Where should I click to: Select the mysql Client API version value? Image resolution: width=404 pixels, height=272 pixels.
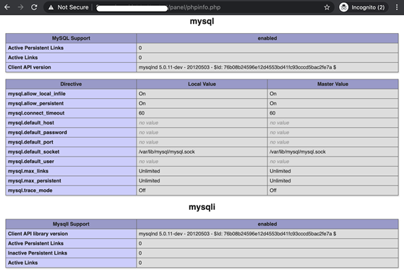pyautogui.click(x=237, y=67)
